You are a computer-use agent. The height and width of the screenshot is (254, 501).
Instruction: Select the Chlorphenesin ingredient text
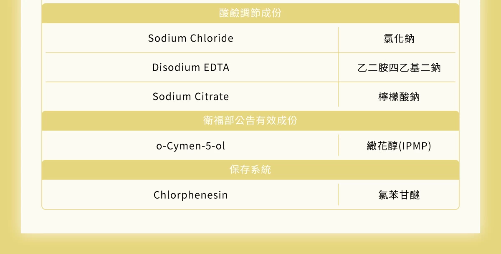pyautogui.click(x=191, y=195)
